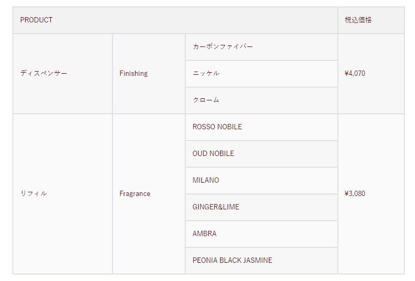The image size is (415, 281).
Task: Click the word NOBILE in ROSSO NOBILE
Action: pos(229,127)
